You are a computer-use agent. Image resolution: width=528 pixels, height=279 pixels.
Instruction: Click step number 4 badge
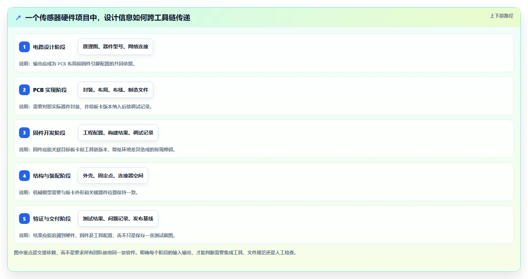click(x=24, y=176)
